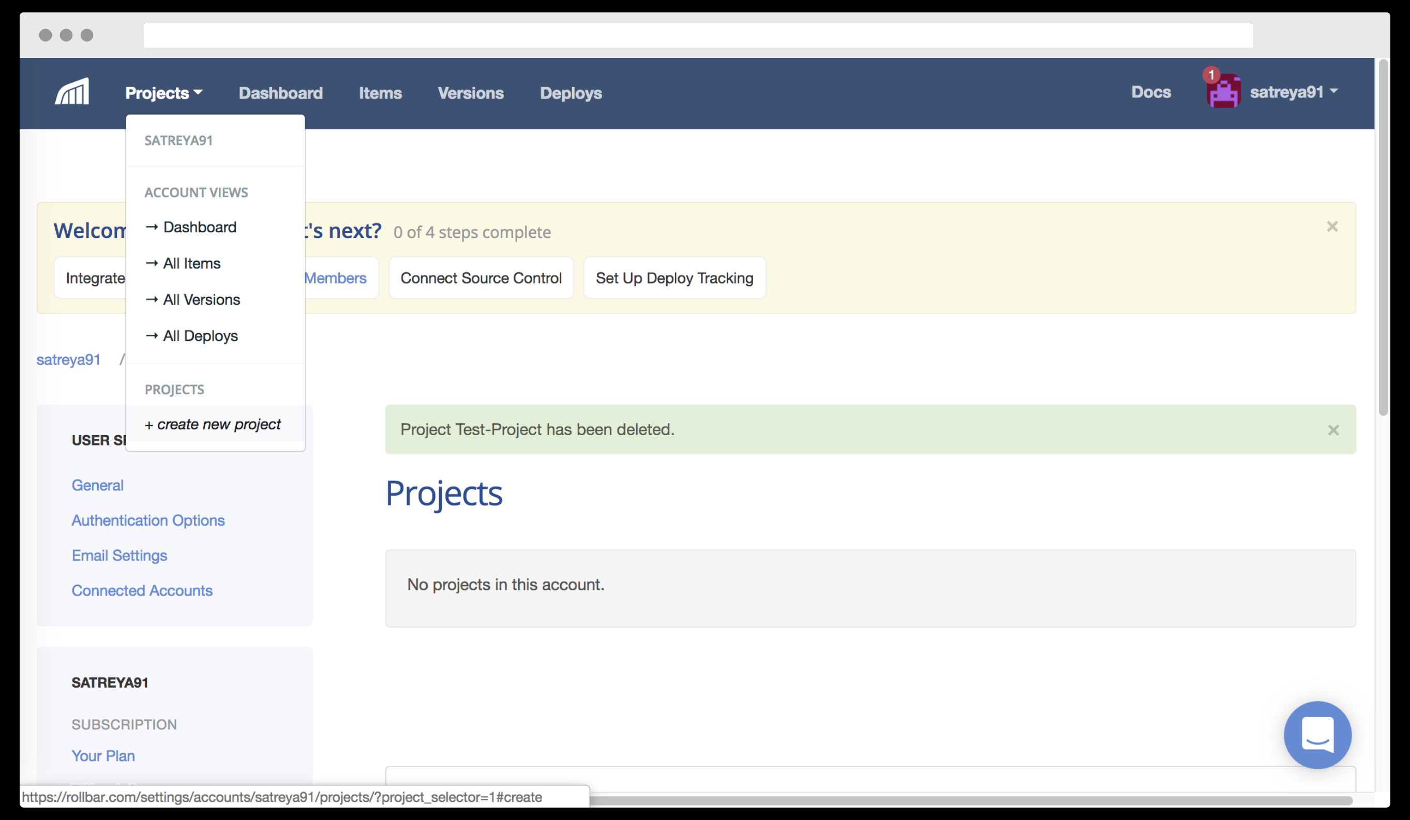Click the browser address bar
Viewport: 1410px width, 820px height.
(697, 35)
